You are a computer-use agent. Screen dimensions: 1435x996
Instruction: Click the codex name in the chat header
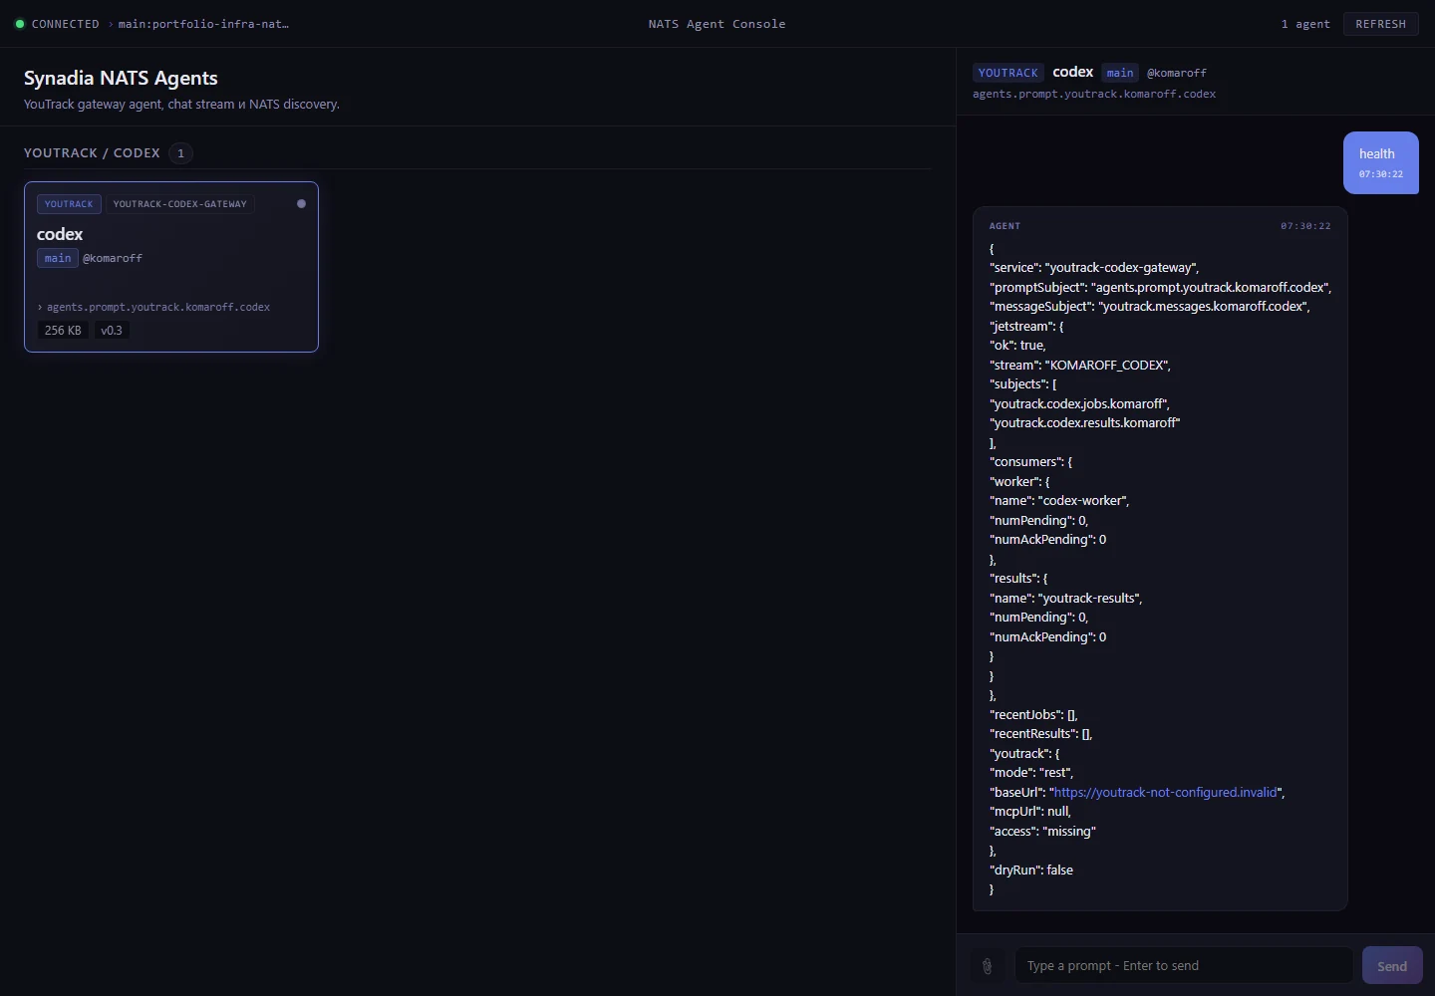pyautogui.click(x=1073, y=72)
